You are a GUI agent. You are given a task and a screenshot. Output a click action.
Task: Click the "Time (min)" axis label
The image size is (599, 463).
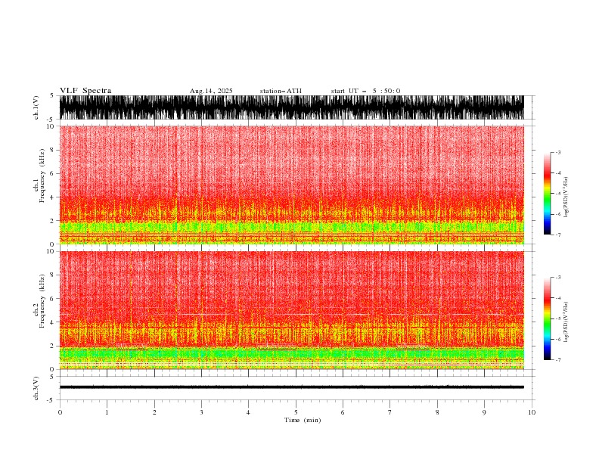pyautogui.click(x=303, y=420)
